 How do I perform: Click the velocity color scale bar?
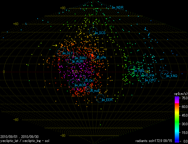tap(177, 119)
